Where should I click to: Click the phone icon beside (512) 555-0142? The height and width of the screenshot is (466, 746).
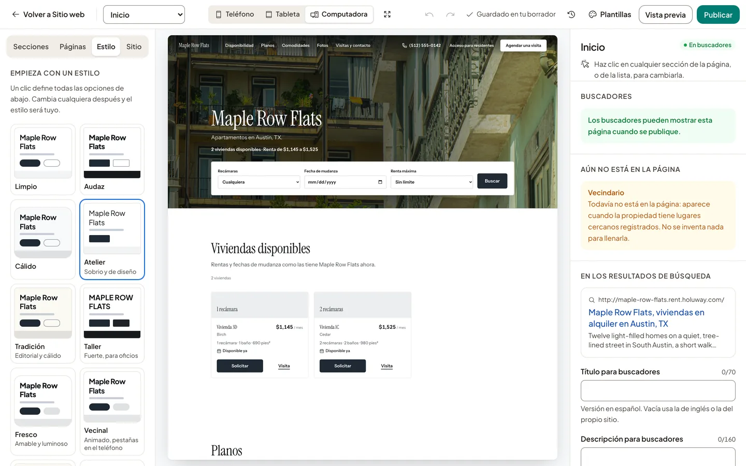[405, 46]
